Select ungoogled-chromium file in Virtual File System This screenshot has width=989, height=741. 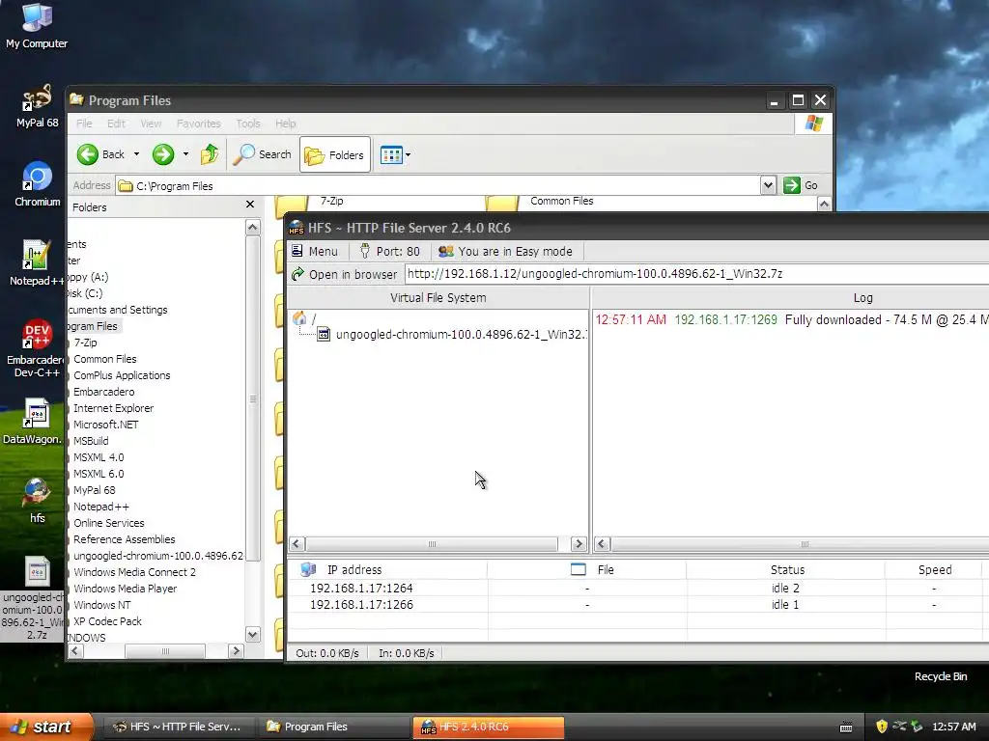453,335
